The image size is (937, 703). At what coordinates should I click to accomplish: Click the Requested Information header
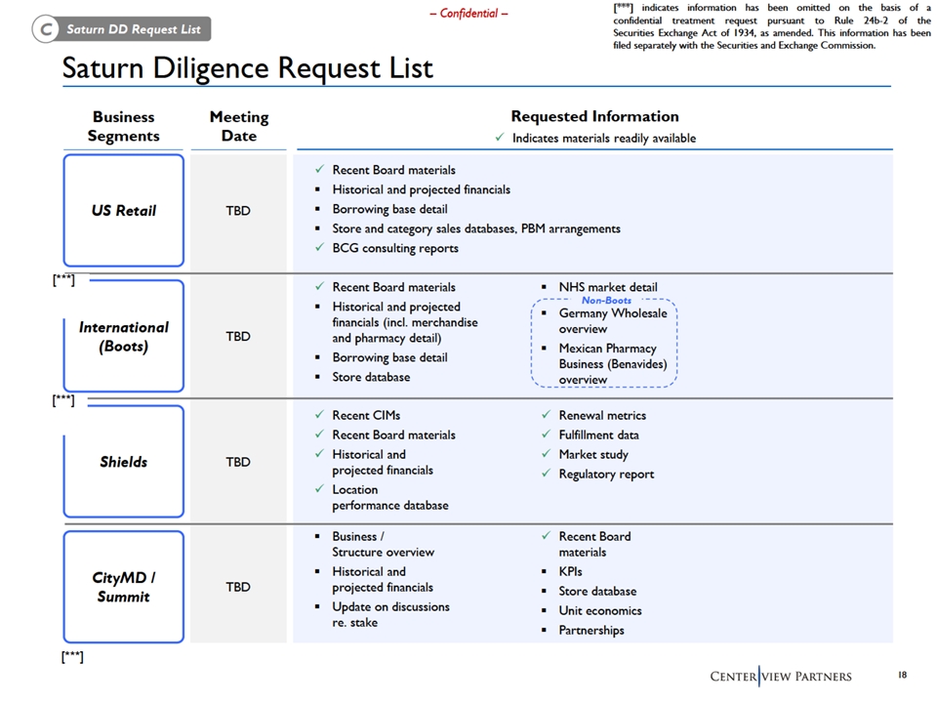pos(594,116)
